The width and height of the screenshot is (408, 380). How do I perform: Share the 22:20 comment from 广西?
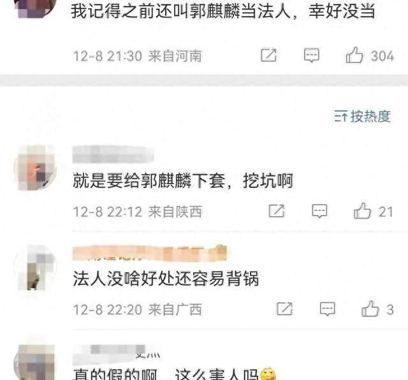point(284,309)
